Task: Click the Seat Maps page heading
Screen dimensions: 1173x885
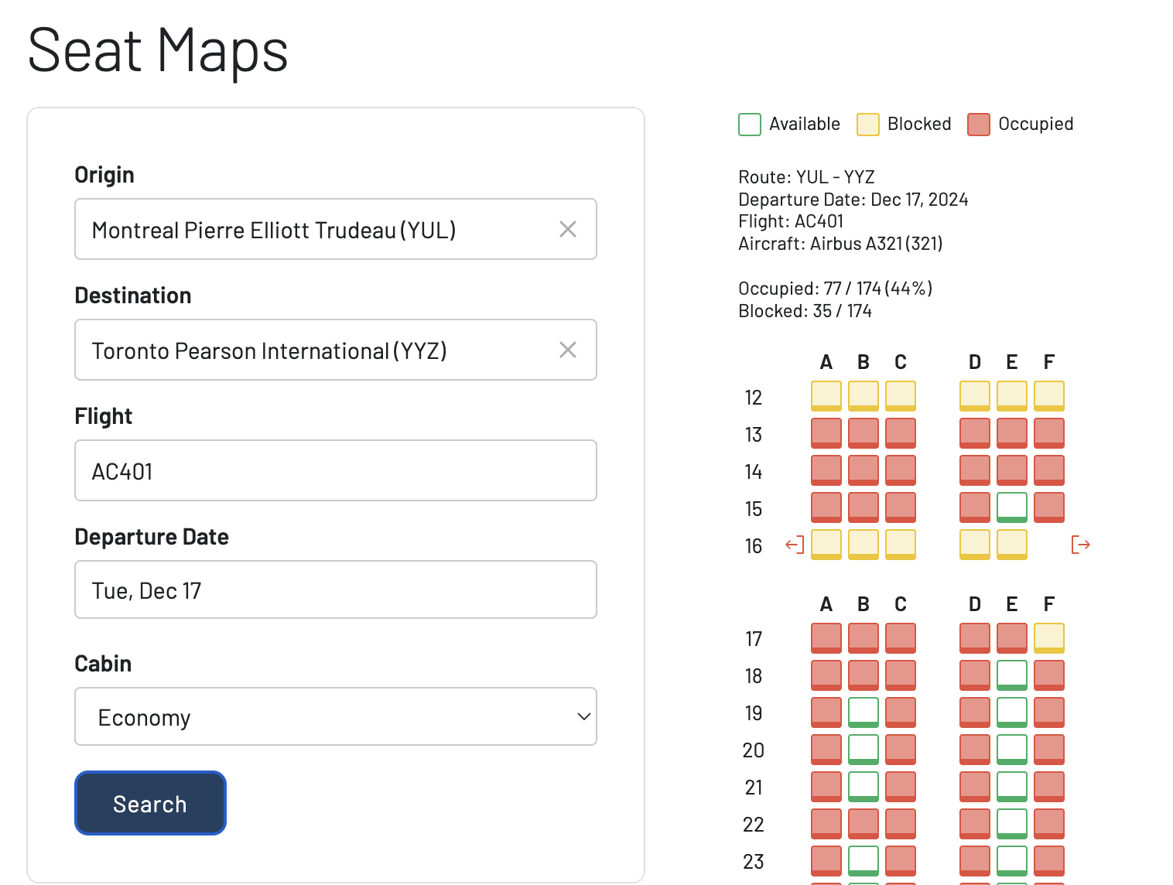Action: click(x=158, y=51)
